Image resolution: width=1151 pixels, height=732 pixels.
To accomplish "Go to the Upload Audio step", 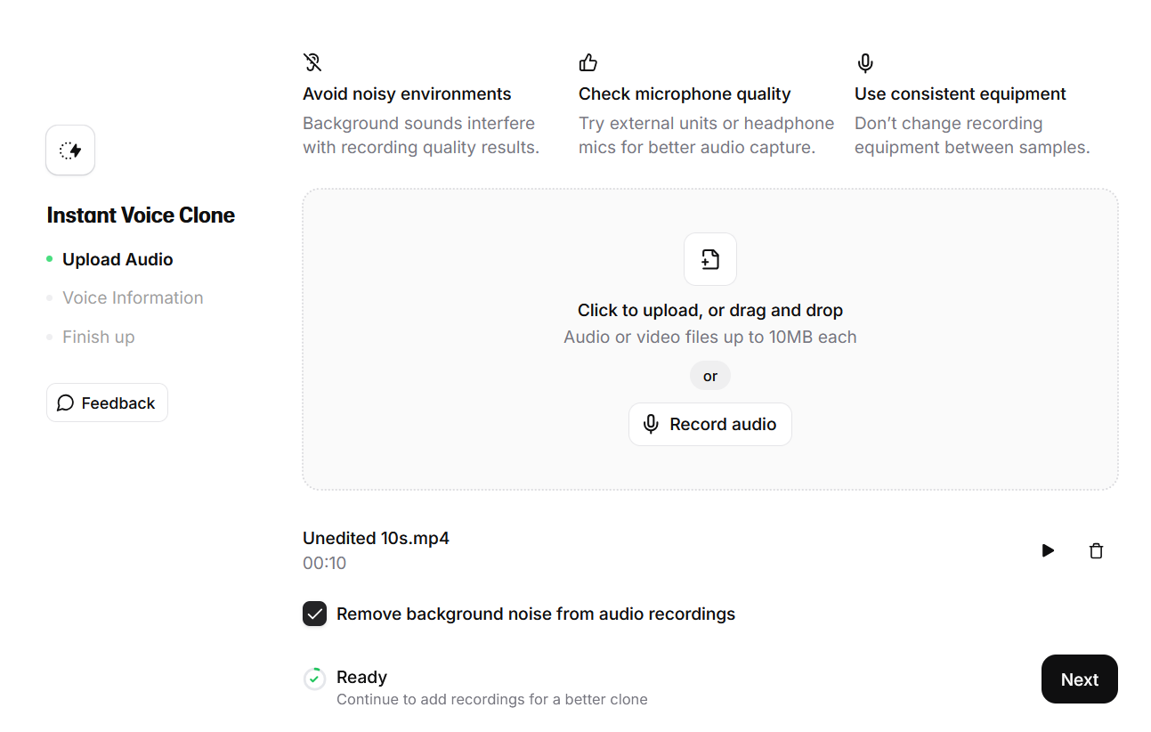I will click(x=118, y=259).
